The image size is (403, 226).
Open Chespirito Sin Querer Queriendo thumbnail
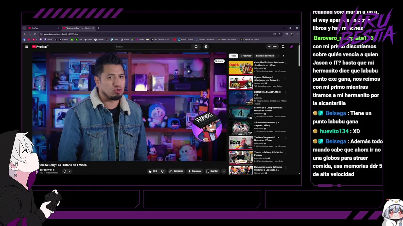click(241, 67)
